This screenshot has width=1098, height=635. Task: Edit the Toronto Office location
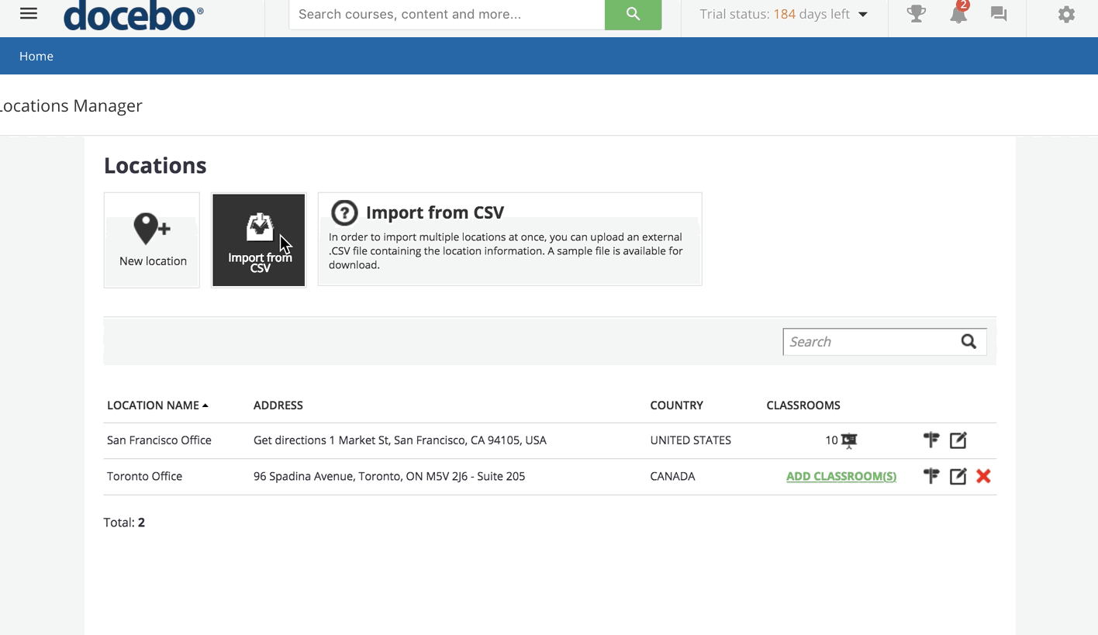[958, 476]
